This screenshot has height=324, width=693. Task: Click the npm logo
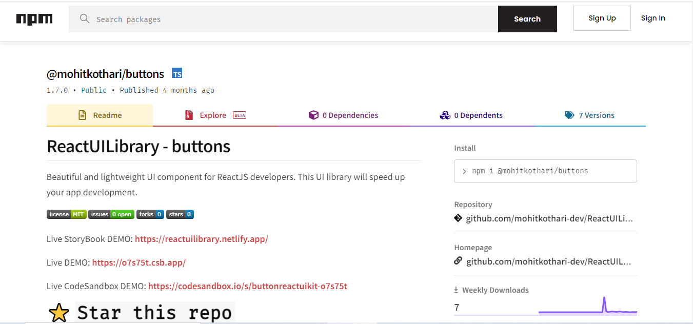click(34, 19)
